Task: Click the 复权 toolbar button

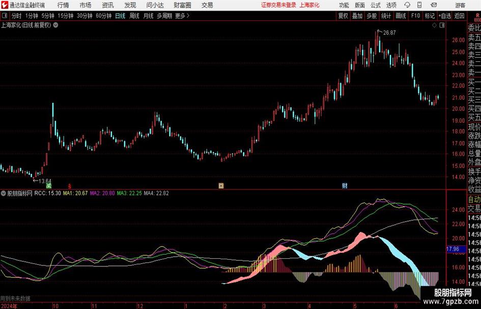Action: pyautogui.click(x=343, y=16)
